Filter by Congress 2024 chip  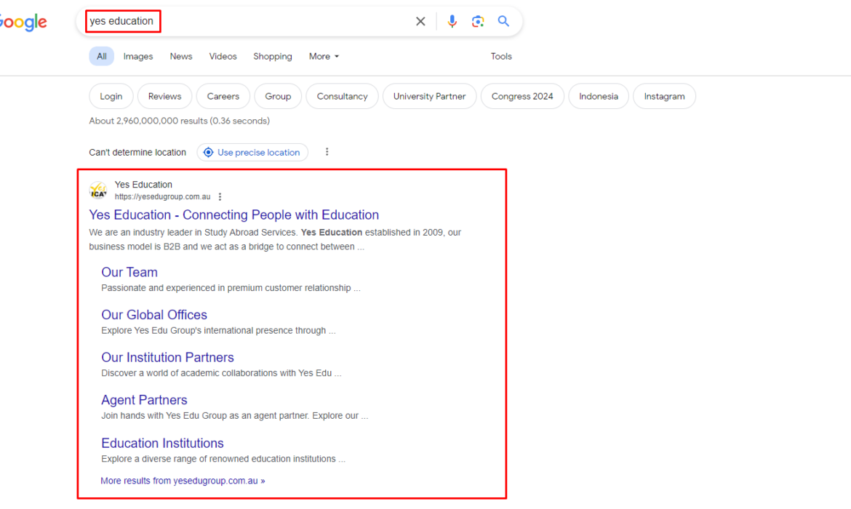(x=522, y=96)
